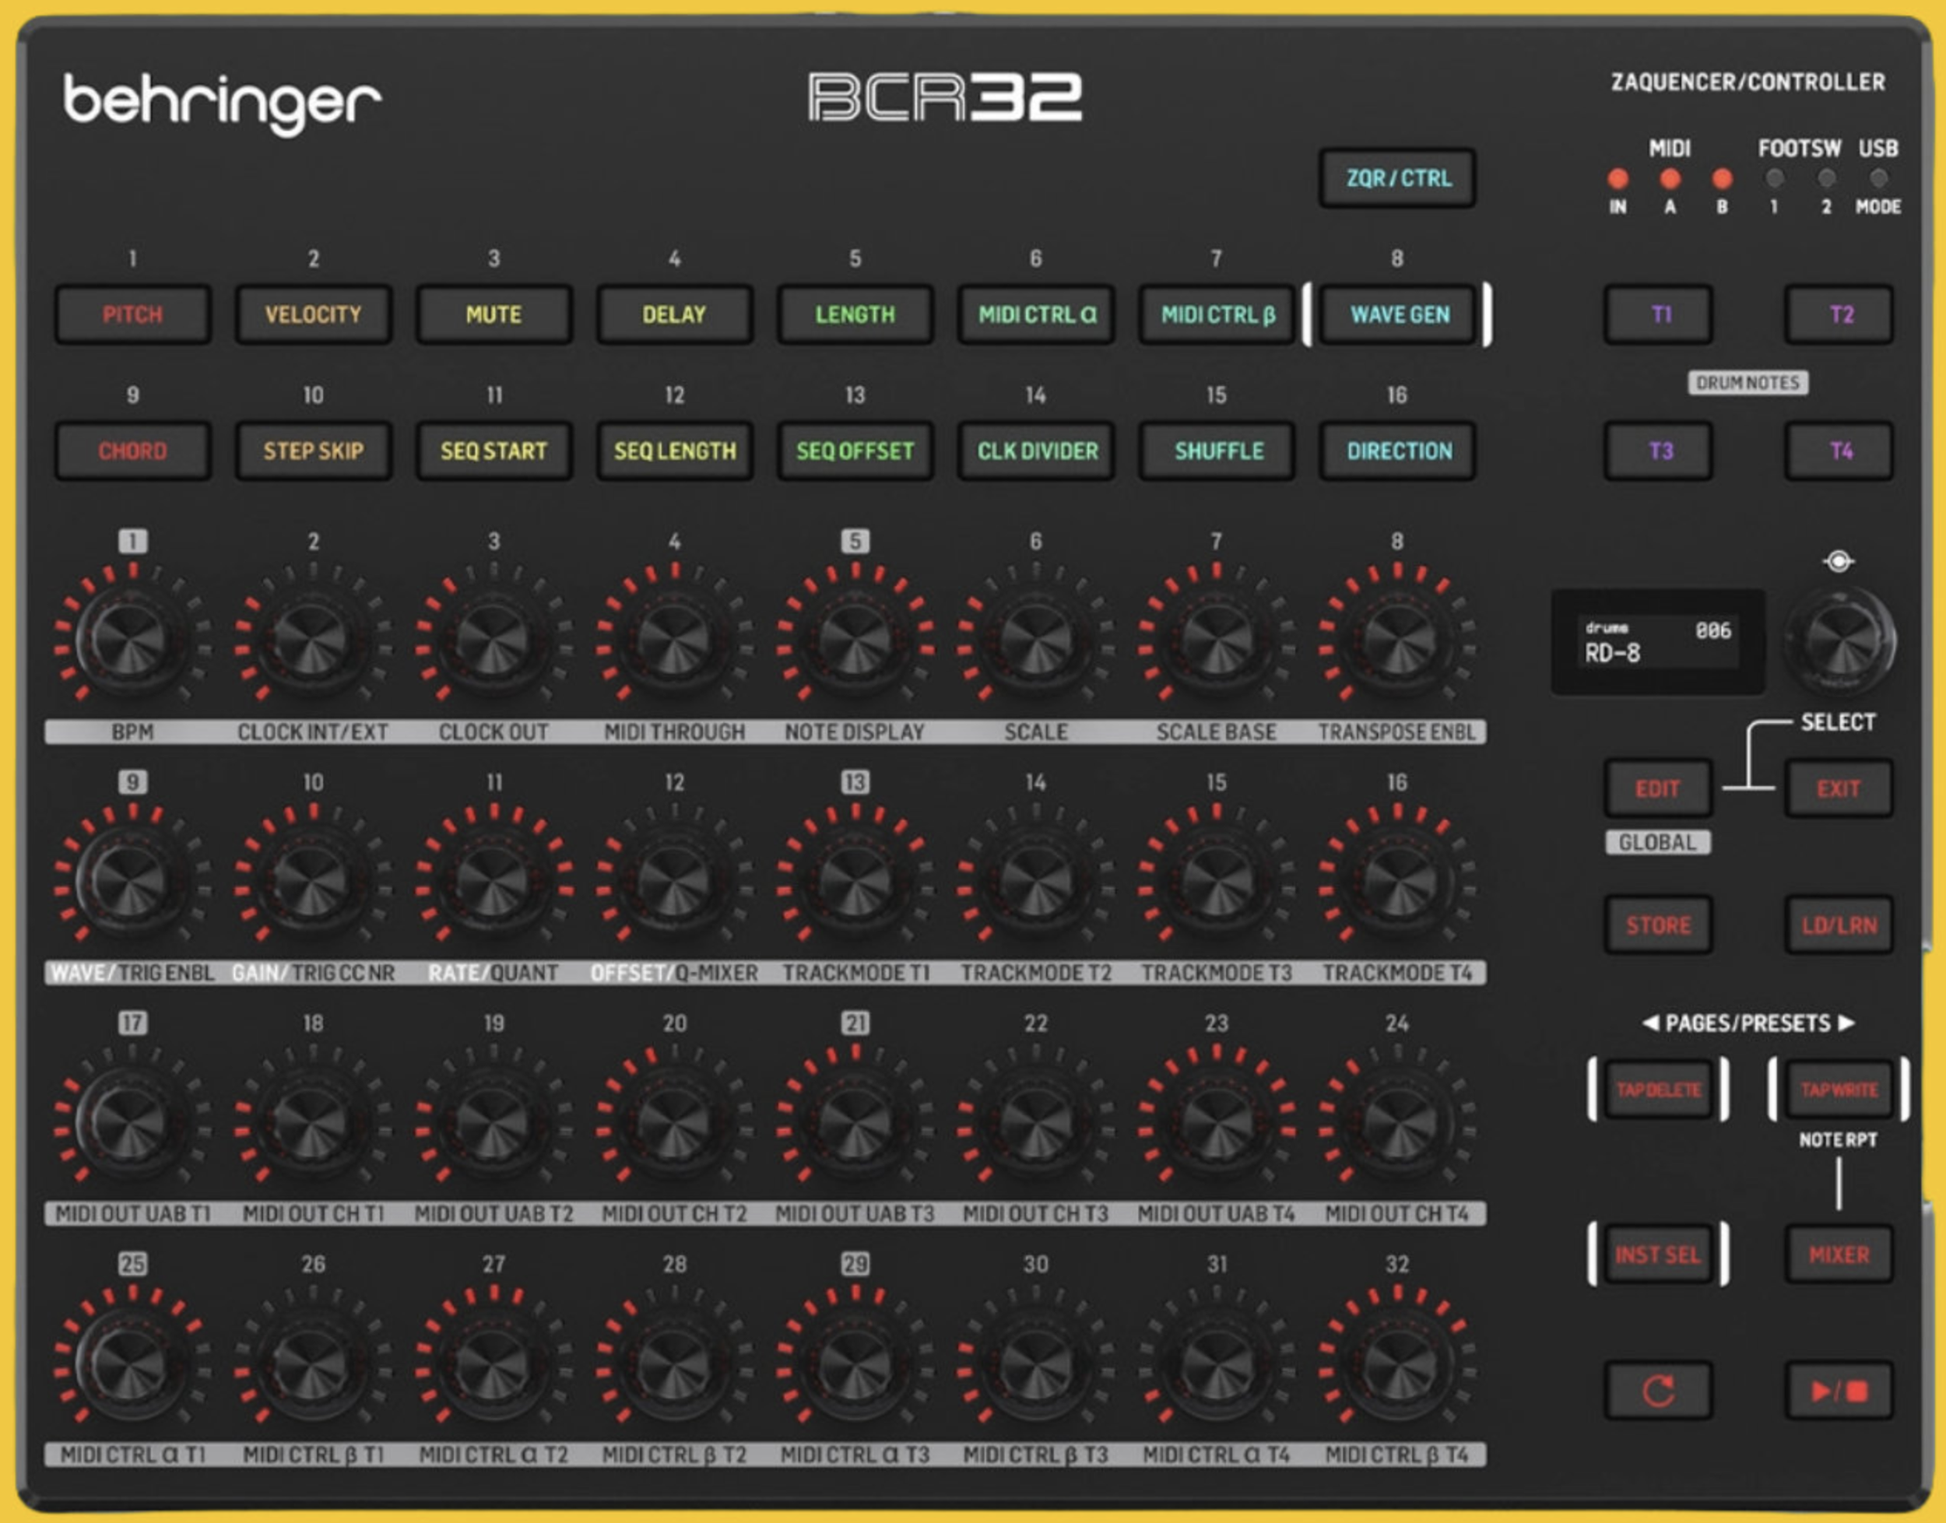Click the MIDI CTRL β T4 knob
This screenshot has height=1523, width=1946.
[1396, 1363]
